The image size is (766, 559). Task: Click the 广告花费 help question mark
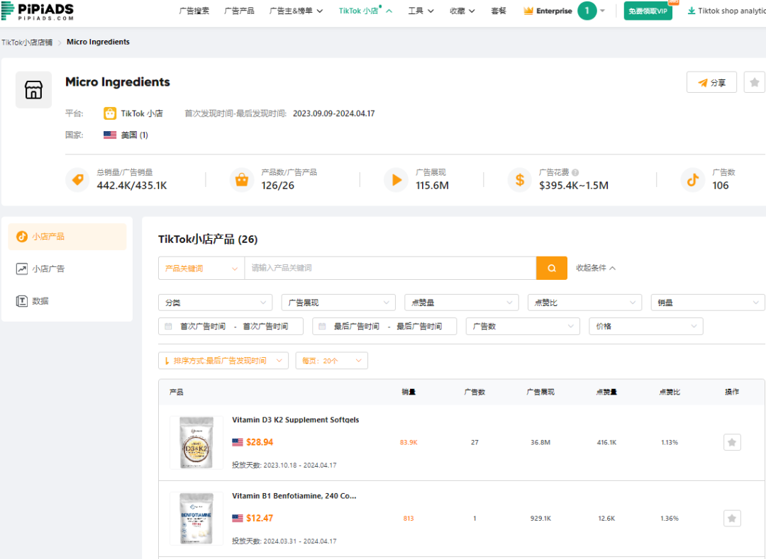(x=575, y=172)
